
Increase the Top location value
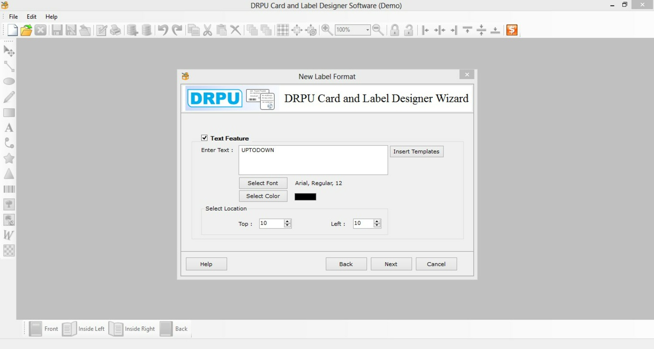pyautogui.click(x=287, y=221)
